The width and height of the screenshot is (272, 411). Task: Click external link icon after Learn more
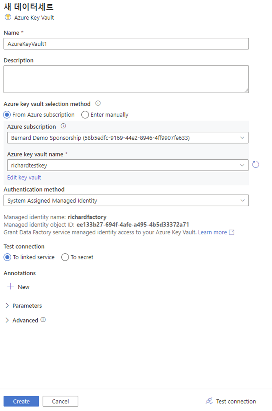pyautogui.click(x=231, y=232)
